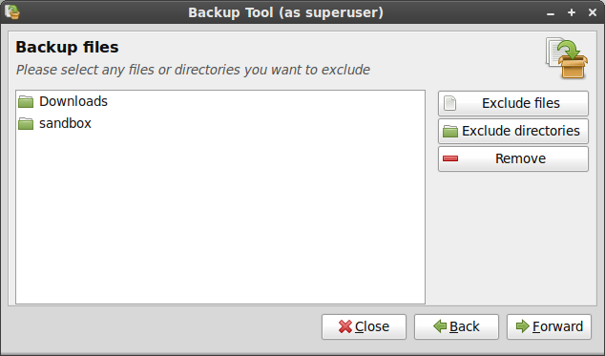Screen dimensions: 605x356
Task: Remove the selected exclusion entry
Action: (513, 158)
